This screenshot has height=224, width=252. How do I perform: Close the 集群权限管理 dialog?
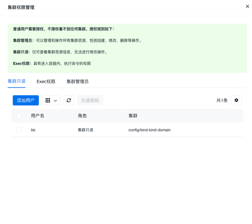pyautogui.click(x=247, y=6)
